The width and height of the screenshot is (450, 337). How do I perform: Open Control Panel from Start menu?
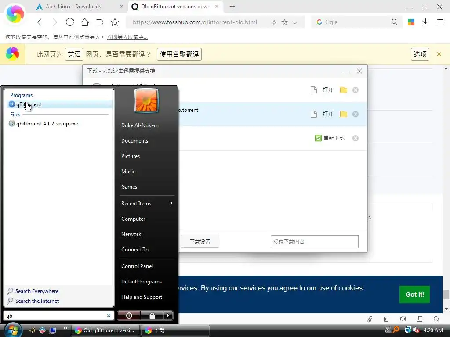click(x=137, y=266)
